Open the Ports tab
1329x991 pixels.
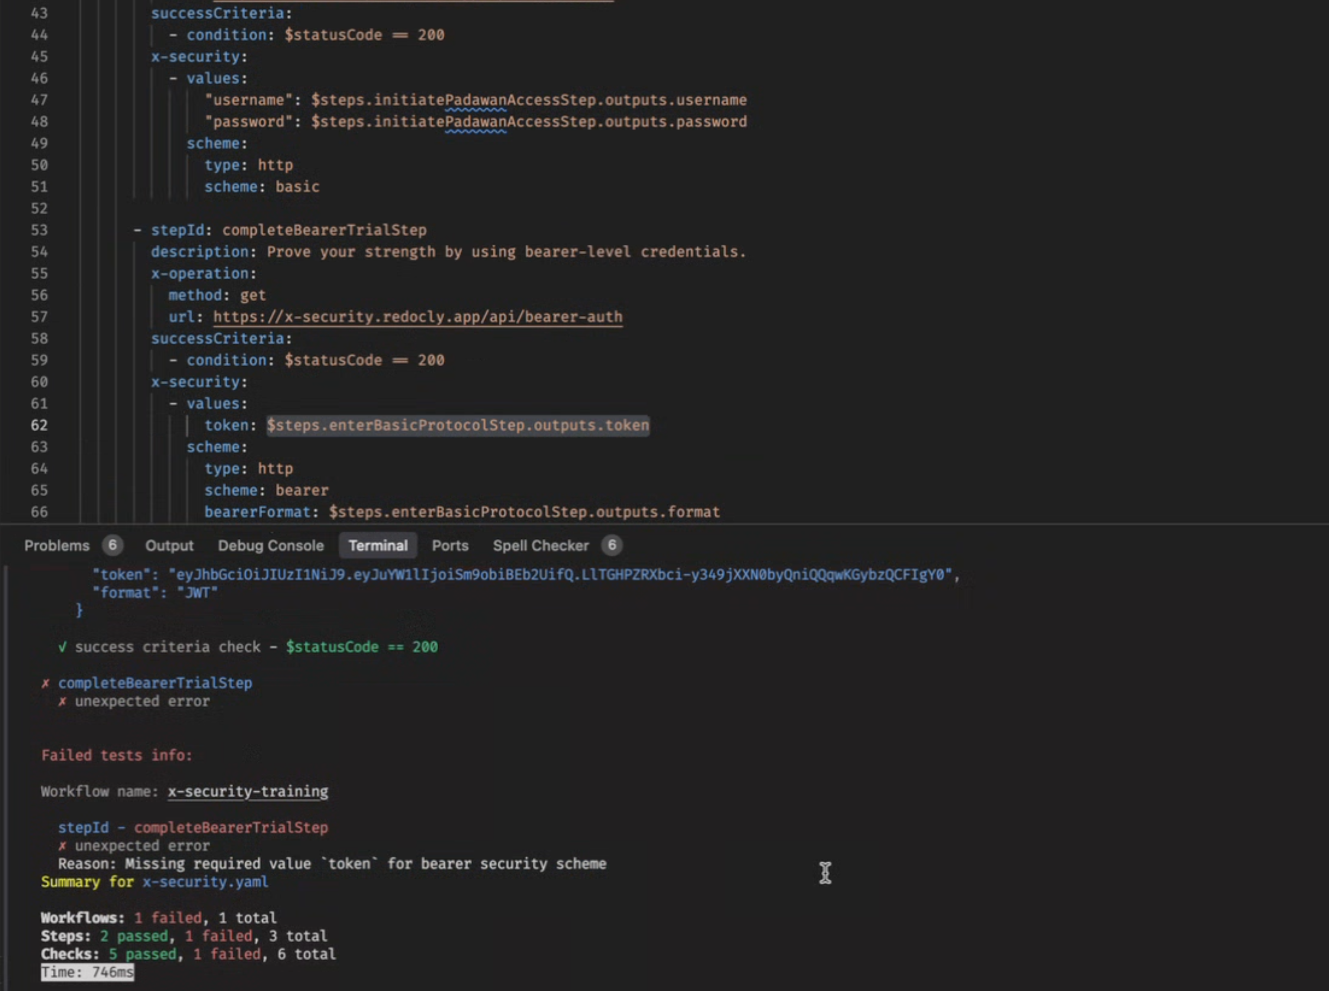(x=450, y=545)
